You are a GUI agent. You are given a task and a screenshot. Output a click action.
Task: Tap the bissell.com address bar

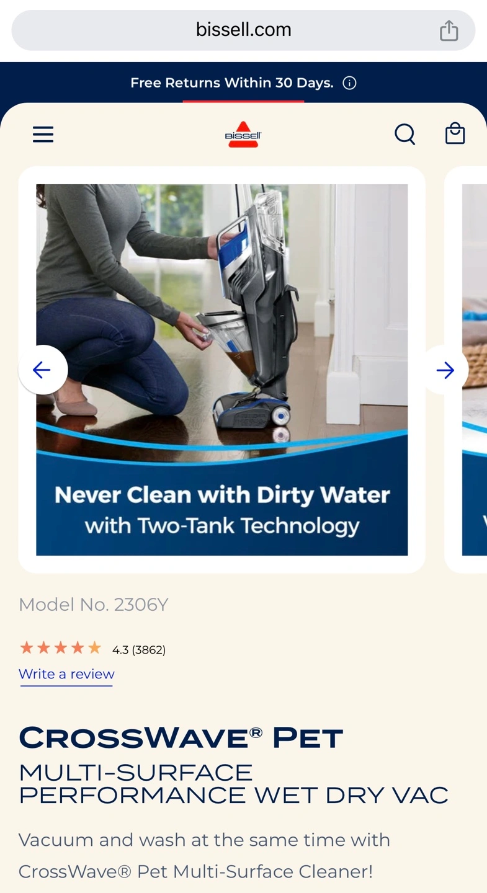coord(243,30)
